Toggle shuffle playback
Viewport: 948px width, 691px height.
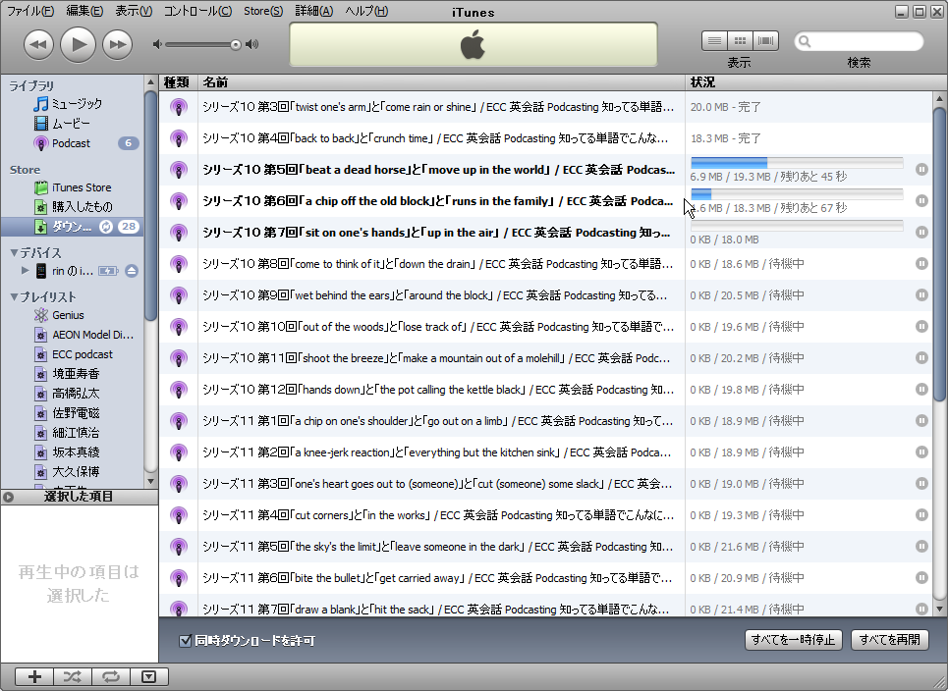click(x=73, y=676)
